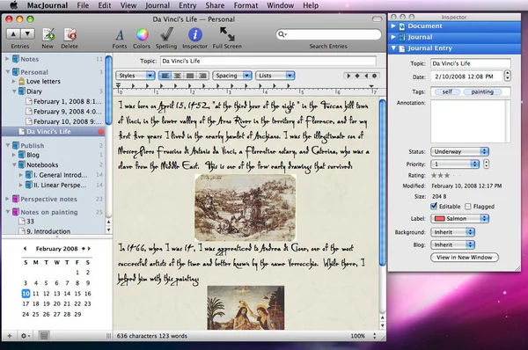The height and width of the screenshot is (350, 528).
Task: Set rating using the third star
Action: [447, 175]
